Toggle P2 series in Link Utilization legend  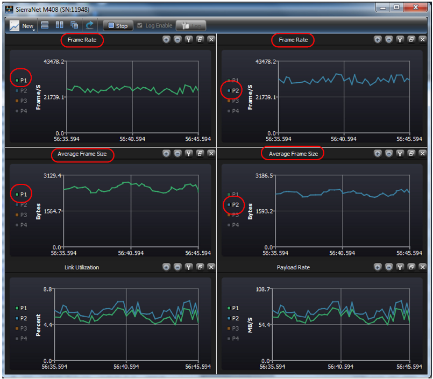click(x=22, y=318)
